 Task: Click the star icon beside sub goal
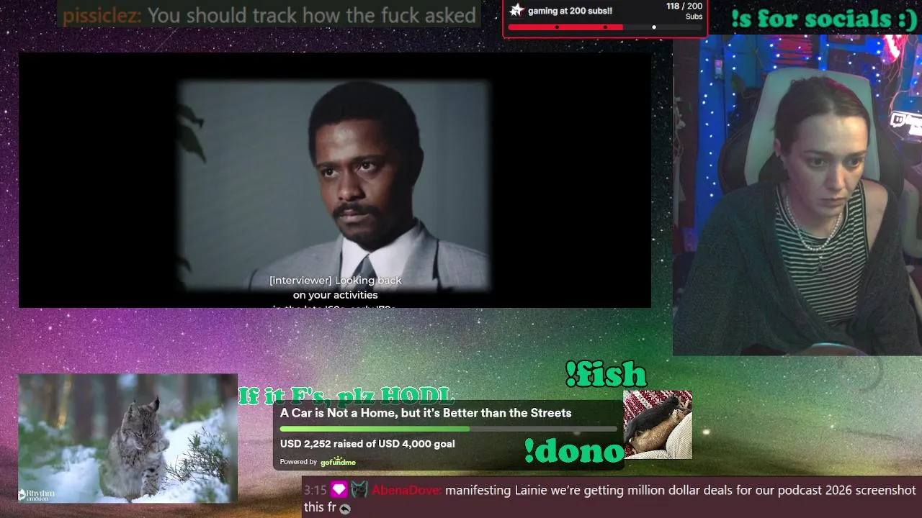click(516, 10)
